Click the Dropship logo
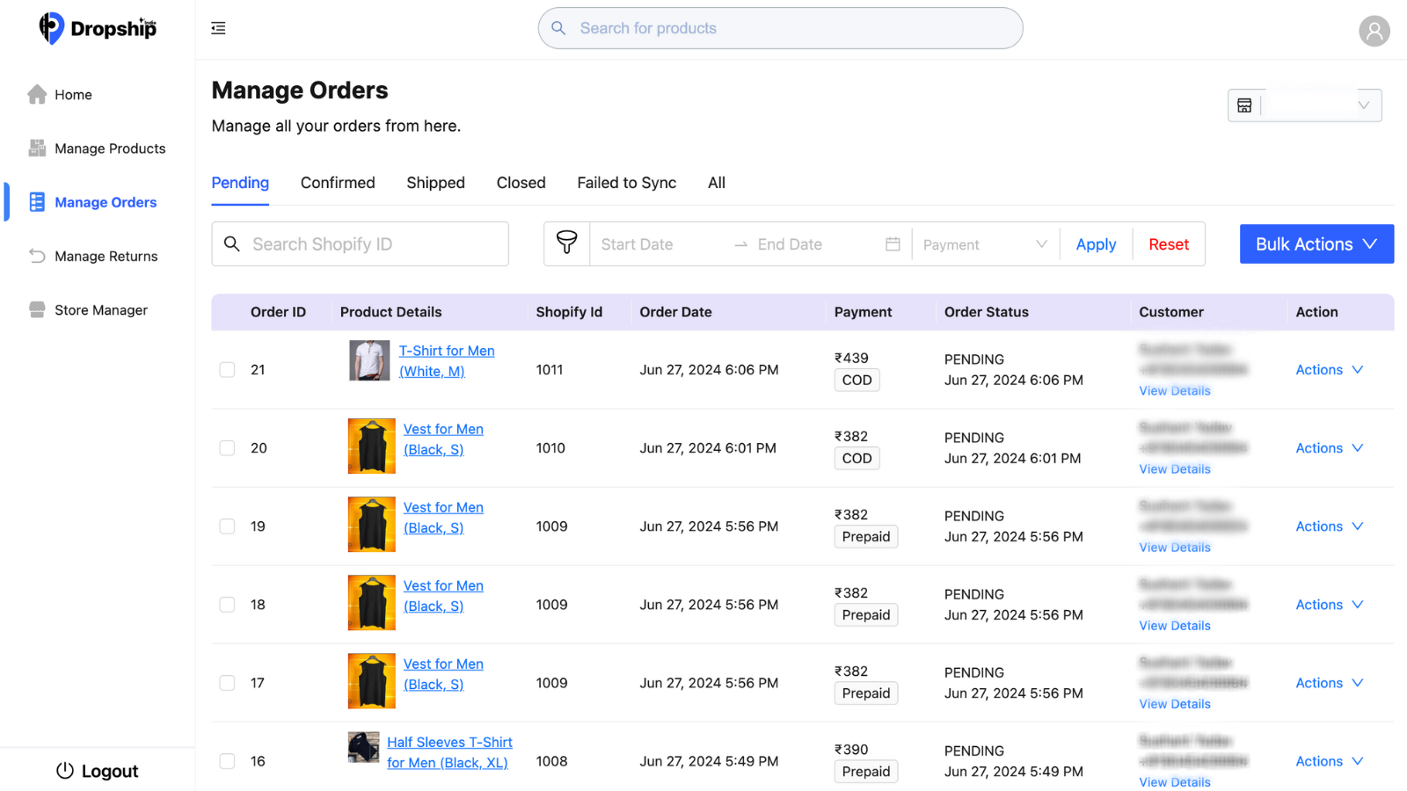This screenshot has width=1407, height=791. click(98, 28)
